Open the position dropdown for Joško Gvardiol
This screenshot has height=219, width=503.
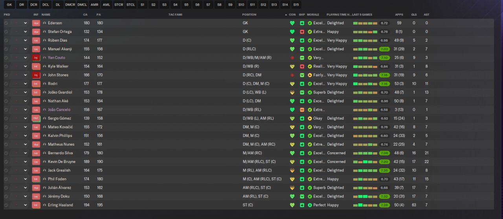click(x=25, y=92)
